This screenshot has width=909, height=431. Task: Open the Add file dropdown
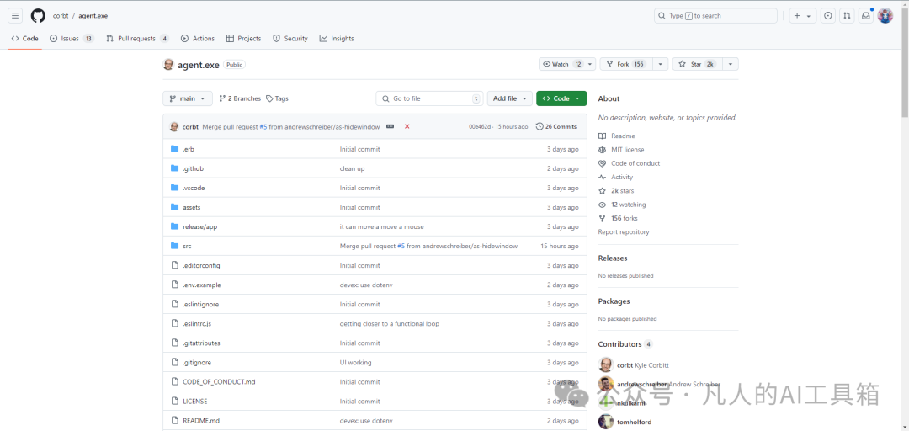pos(509,98)
